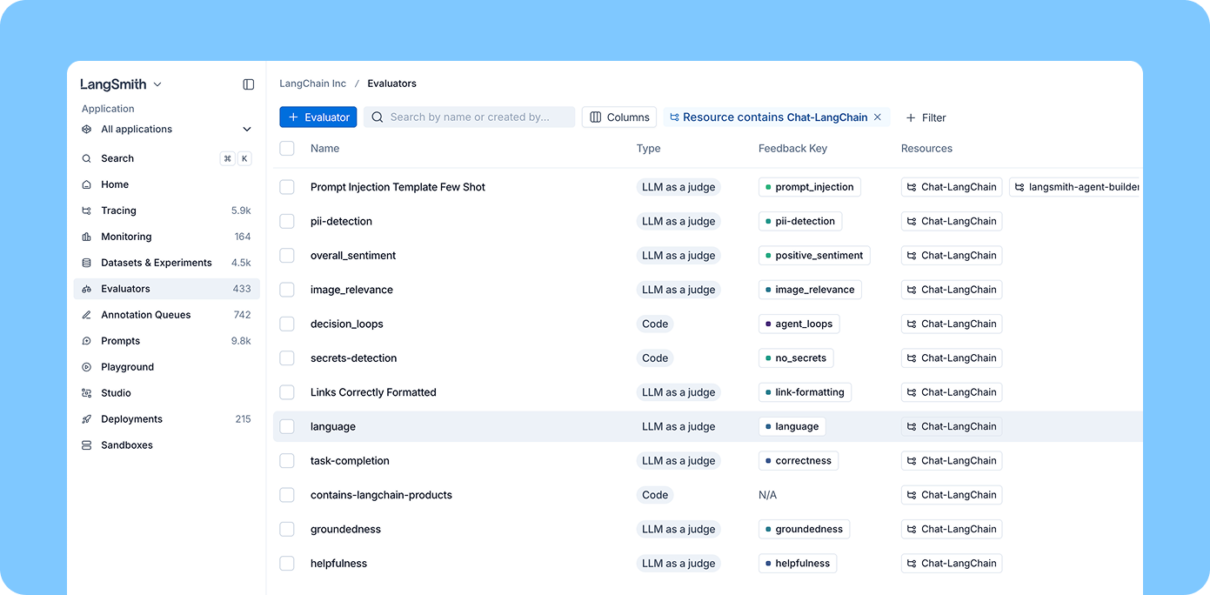Click the plus icon on Evaluator button
Screen dimensions: 1210x595
[293, 117]
